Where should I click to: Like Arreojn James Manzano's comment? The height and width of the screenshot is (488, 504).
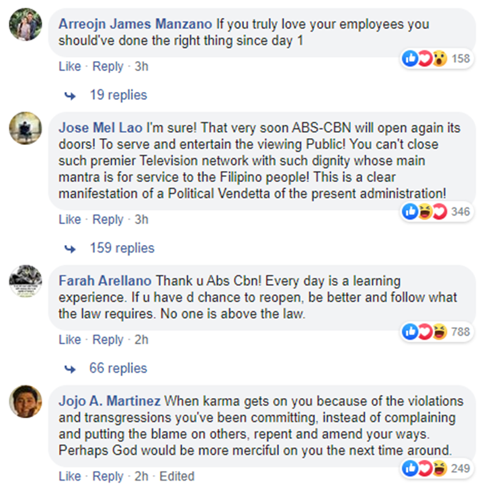[69, 66]
